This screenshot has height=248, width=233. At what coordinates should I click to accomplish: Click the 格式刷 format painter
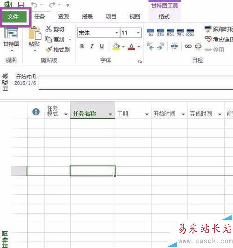58,50
